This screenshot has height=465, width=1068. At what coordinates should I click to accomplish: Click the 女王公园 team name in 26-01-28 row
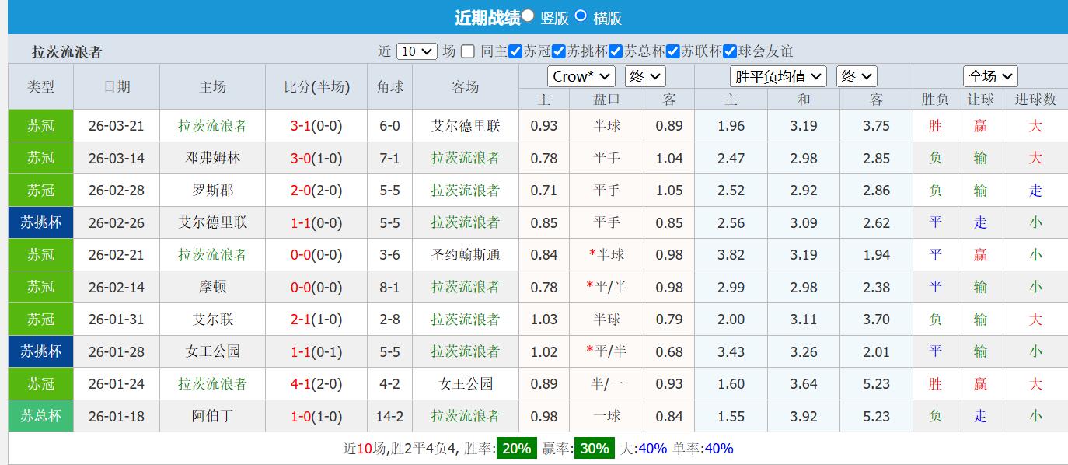click(213, 351)
